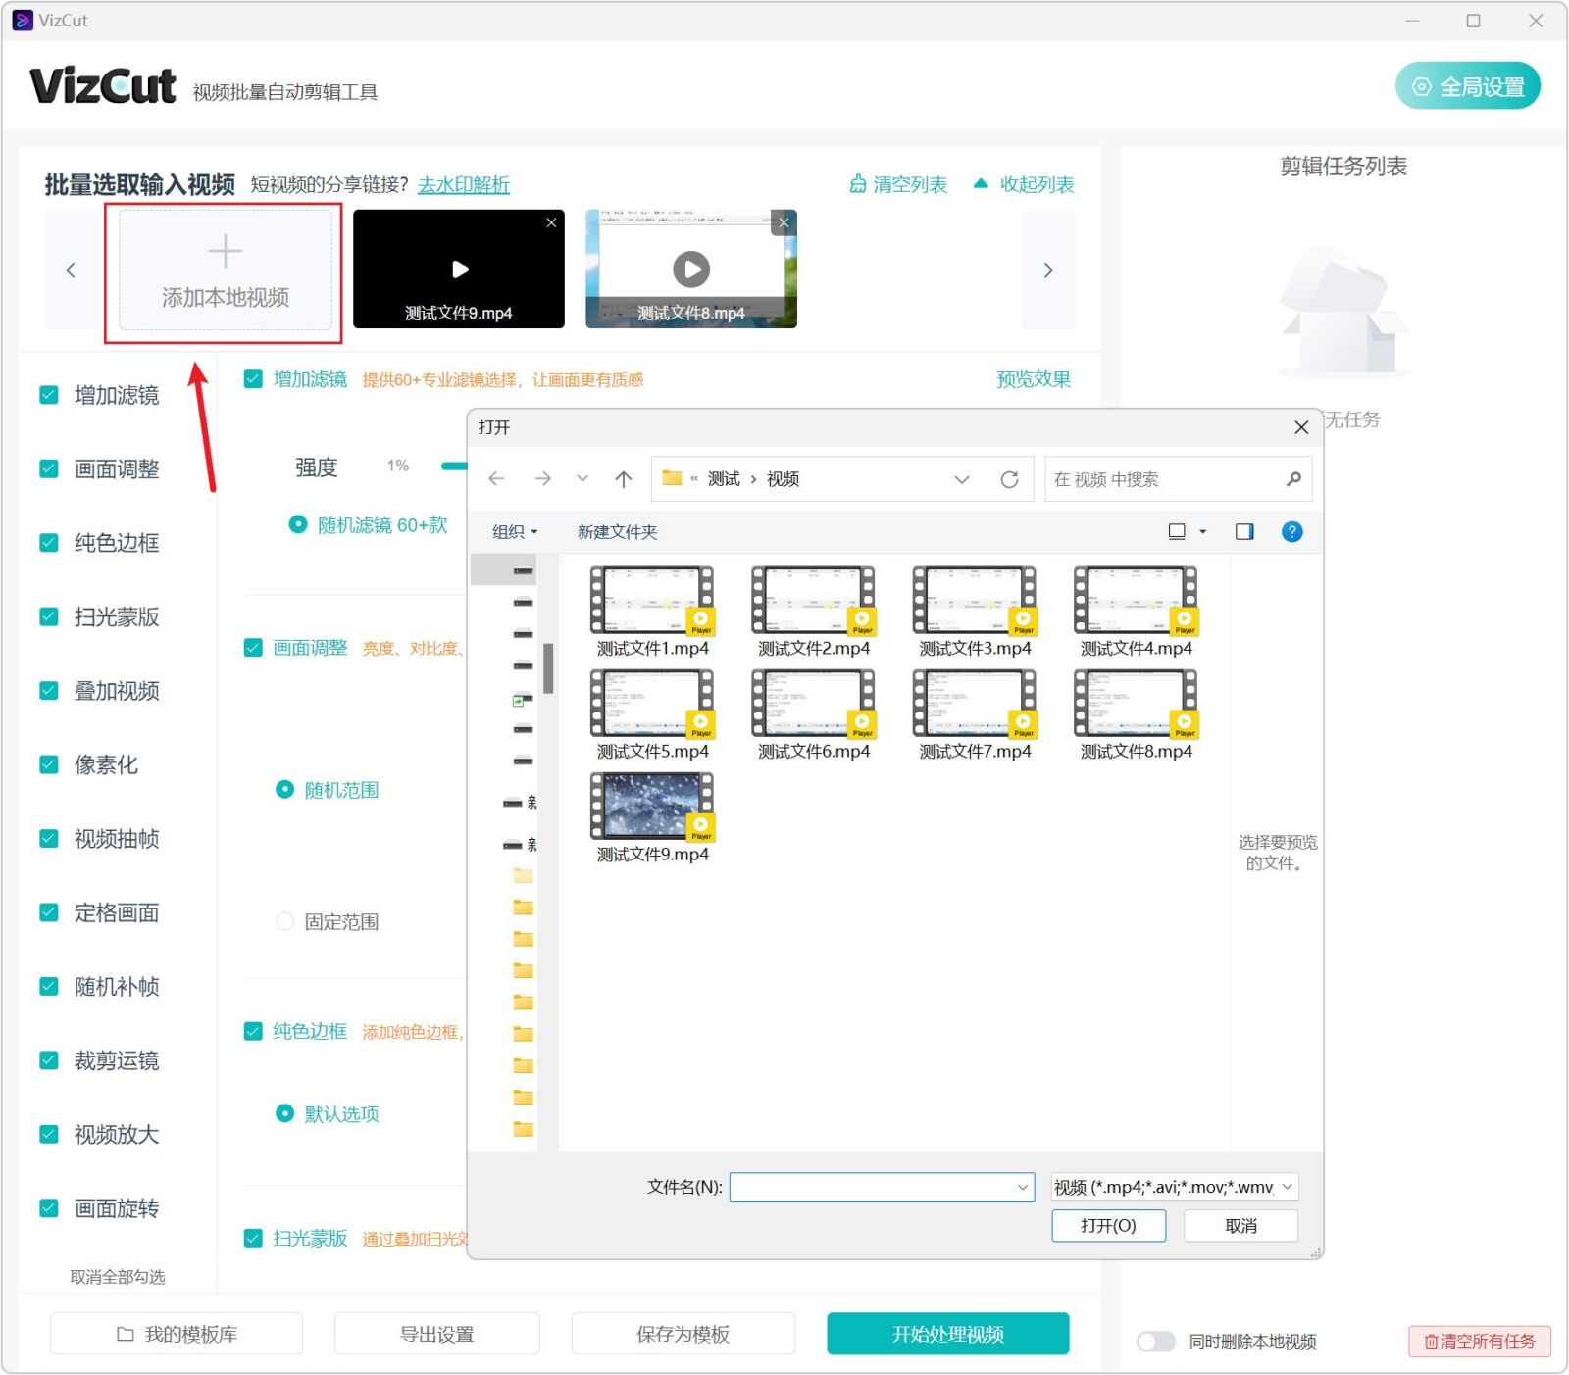Screen dimensions: 1569x1375
Task: Go to previous videos with left arrow
Action: click(x=71, y=270)
